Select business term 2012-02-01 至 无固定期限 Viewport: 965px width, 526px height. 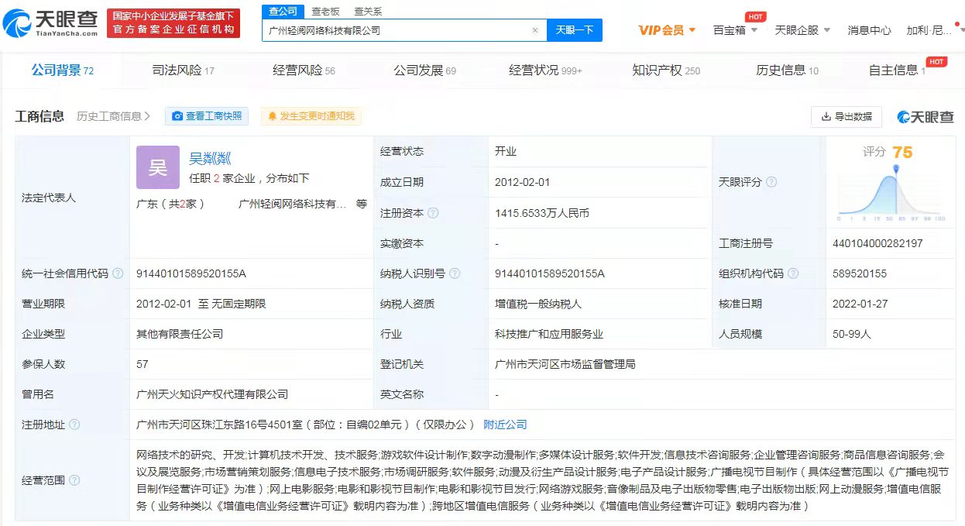[201, 304]
